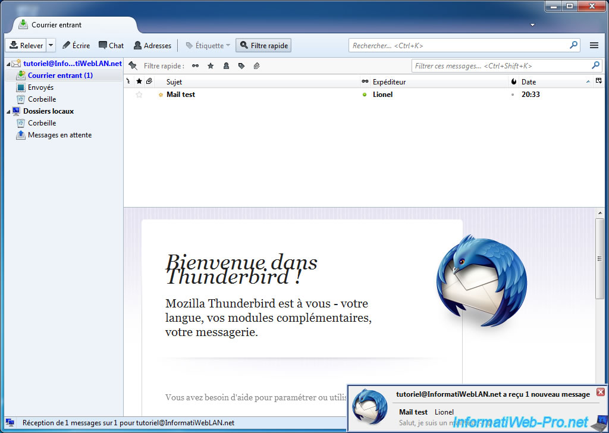This screenshot has height=433, width=609.
Task: Toggle the unread-only quick filter glasses icon
Action: tap(195, 66)
